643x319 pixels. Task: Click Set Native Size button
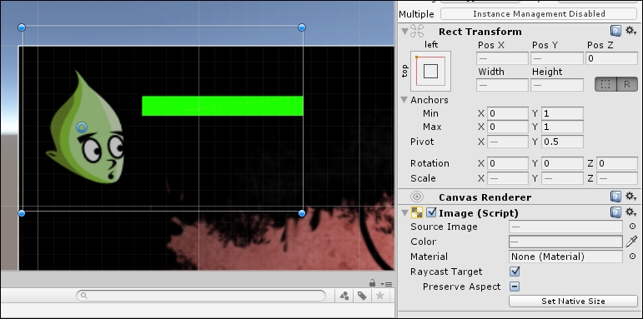pyautogui.click(x=573, y=301)
